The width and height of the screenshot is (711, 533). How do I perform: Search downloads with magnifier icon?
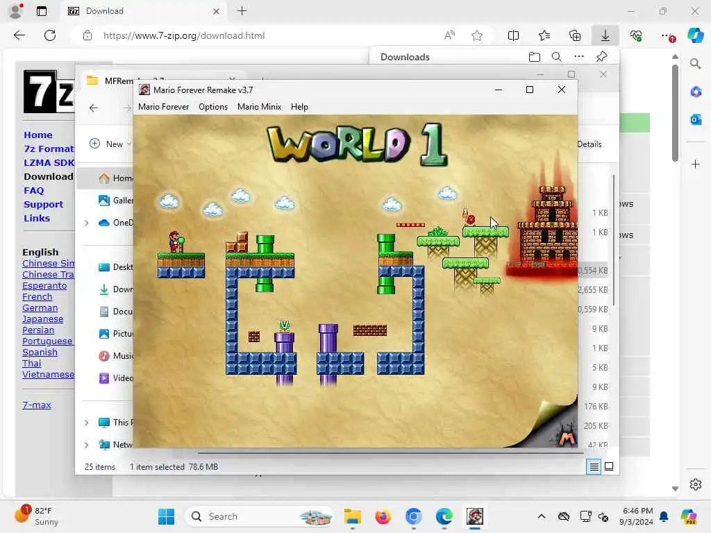[x=557, y=57]
